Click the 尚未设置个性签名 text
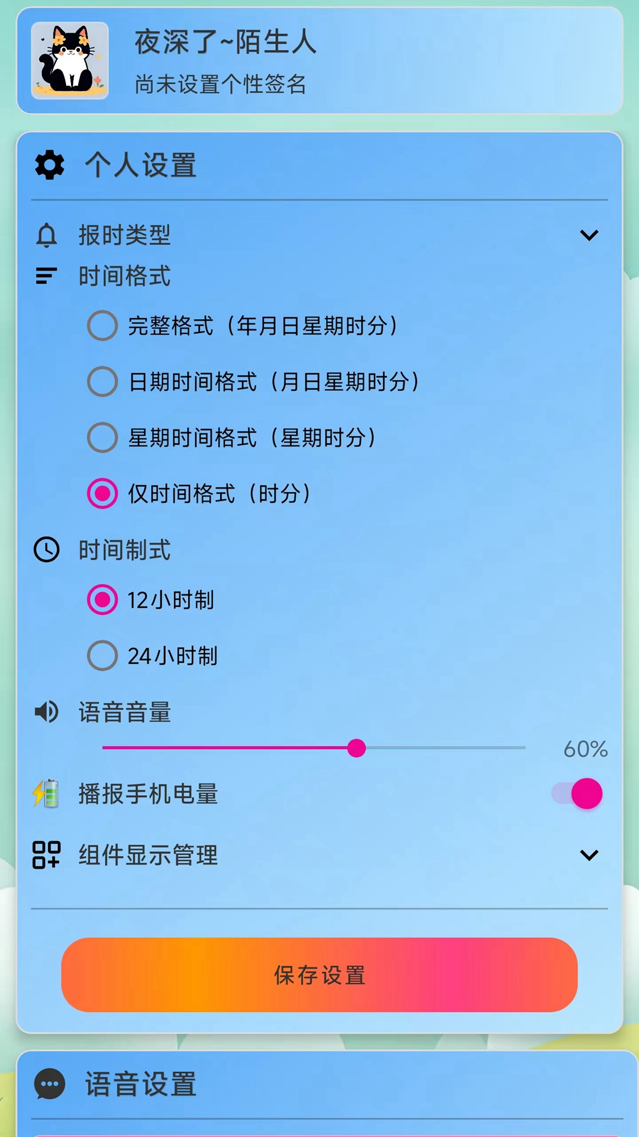639x1137 pixels. point(219,85)
